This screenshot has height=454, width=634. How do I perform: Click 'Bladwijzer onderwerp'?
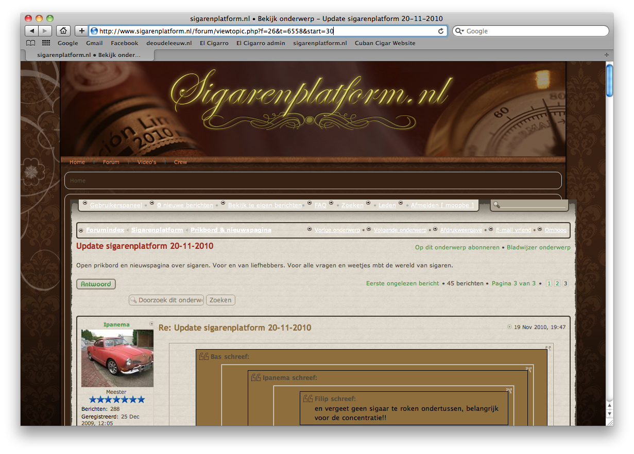(x=539, y=247)
